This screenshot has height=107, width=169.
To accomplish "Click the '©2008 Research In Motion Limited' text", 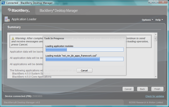I will pos(146,103).
